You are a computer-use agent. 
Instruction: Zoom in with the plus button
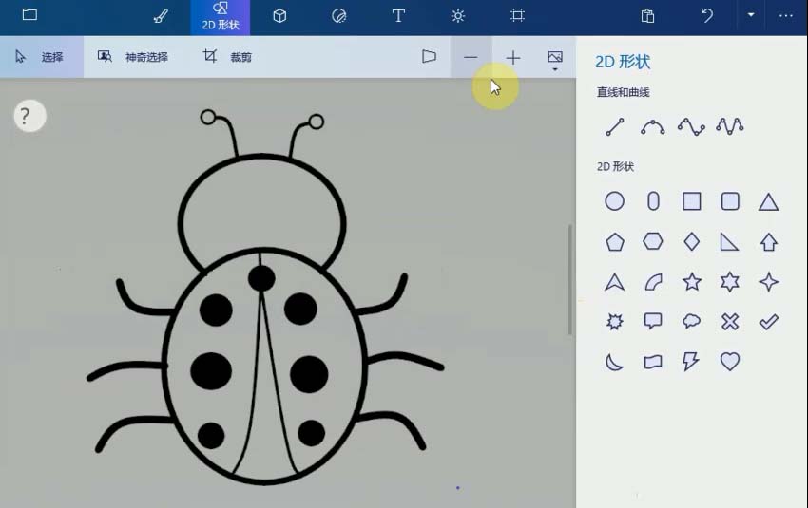tap(512, 58)
